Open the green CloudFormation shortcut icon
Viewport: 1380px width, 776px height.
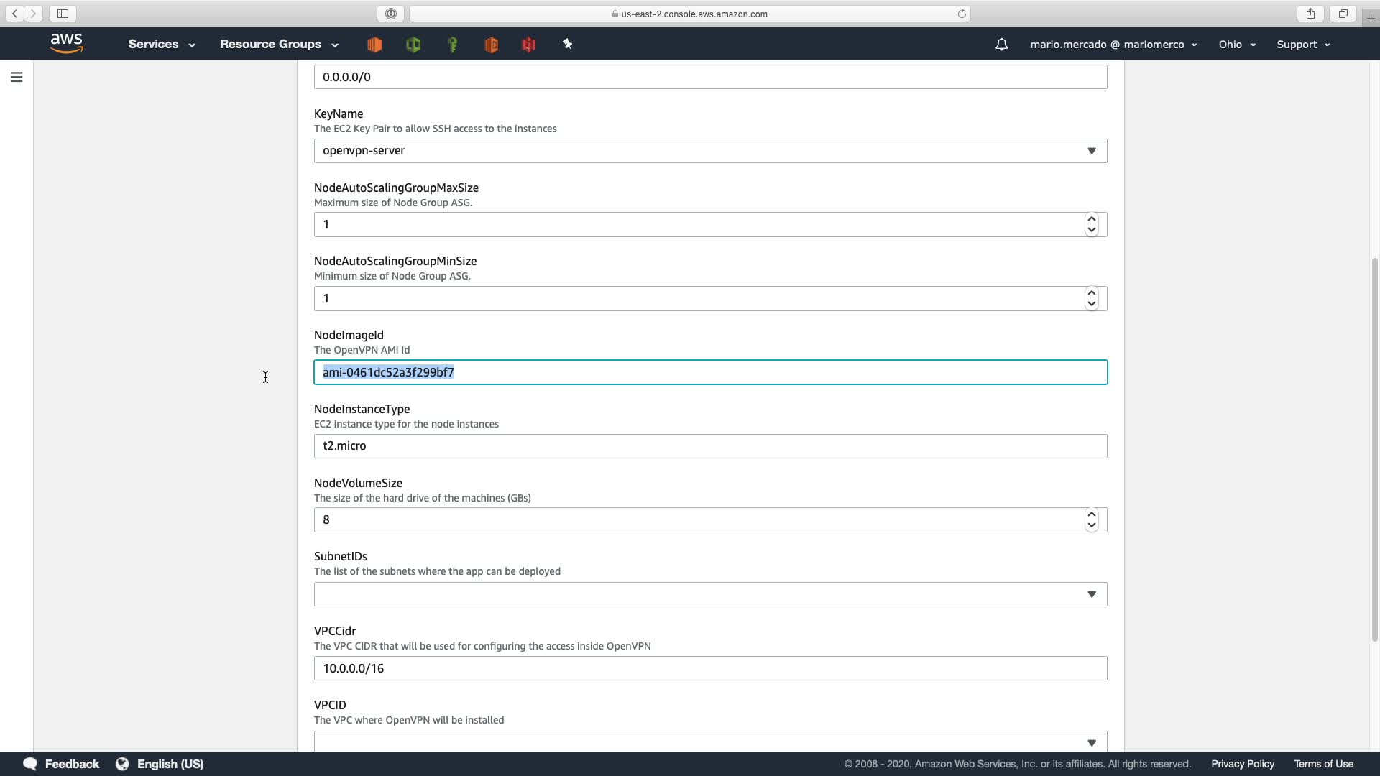413,45
